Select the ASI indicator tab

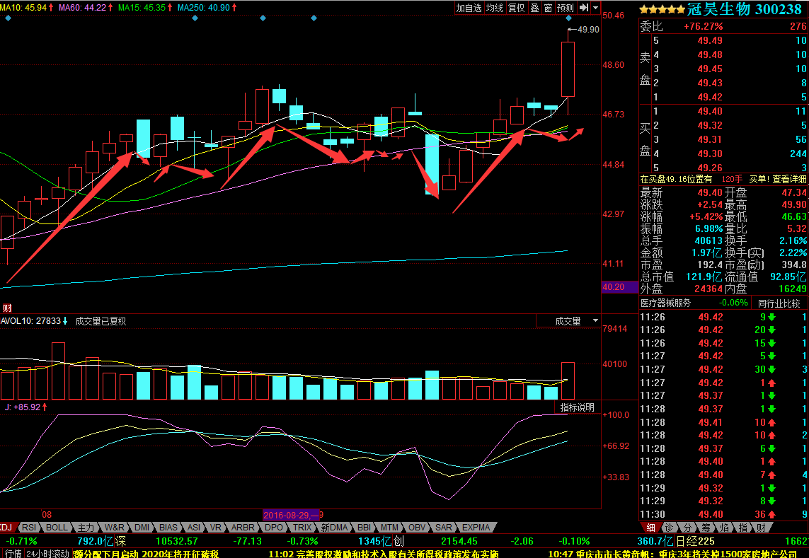click(193, 527)
